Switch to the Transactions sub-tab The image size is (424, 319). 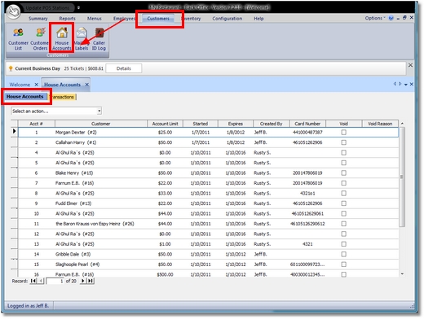pyautogui.click(x=63, y=97)
